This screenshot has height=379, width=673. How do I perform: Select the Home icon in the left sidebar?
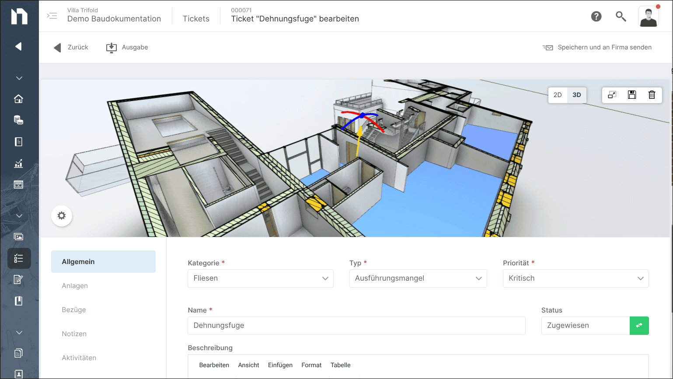[x=18, y=99]
